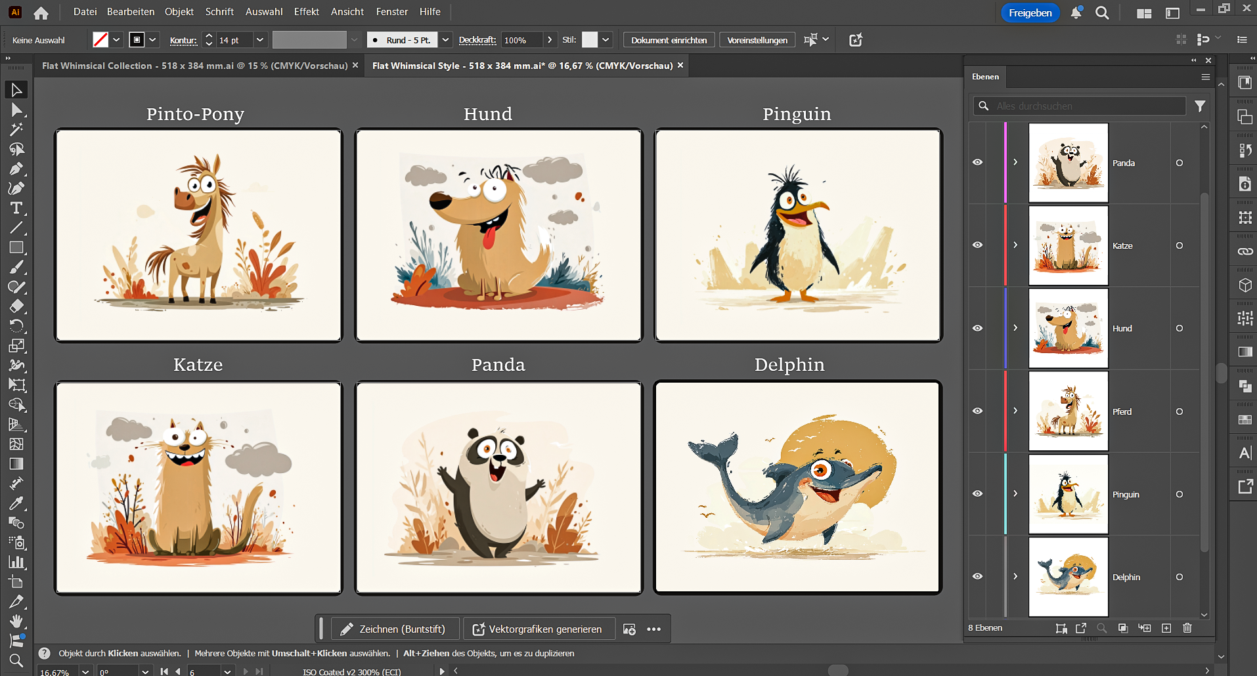This screenshot has height=676, width=1257.
Task: Toggle visibility of the Hund layer
Action: [x=977, y=328]
